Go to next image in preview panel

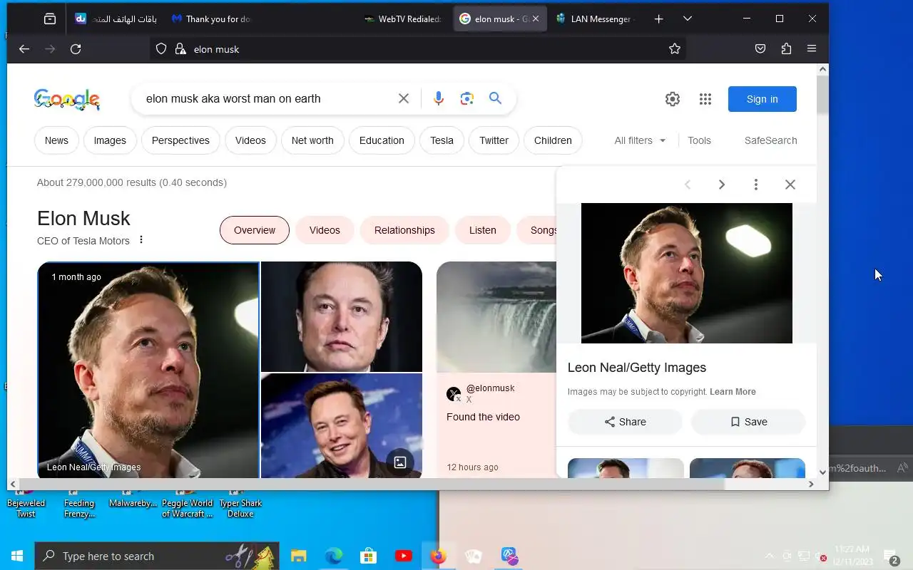tap(722, 185)
